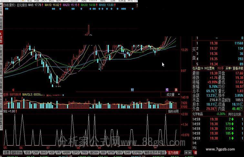
Task: Click the 查看详细 view details link
Action: (238, 68)
